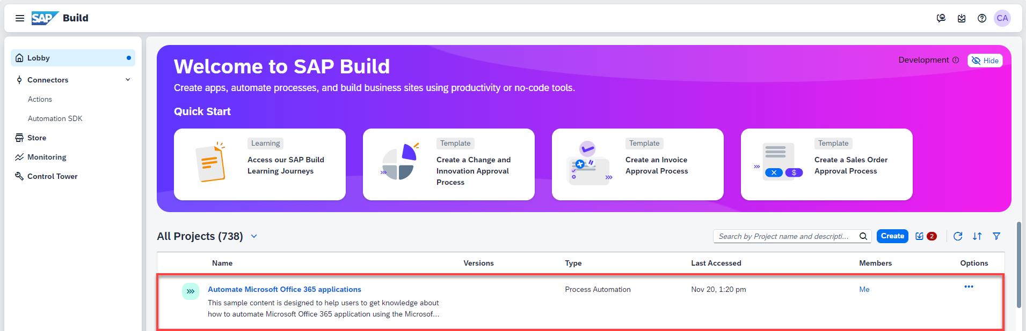1026x331 pixels.
Task: Open the sort projects icon
Action: click(x=977, y=236)
